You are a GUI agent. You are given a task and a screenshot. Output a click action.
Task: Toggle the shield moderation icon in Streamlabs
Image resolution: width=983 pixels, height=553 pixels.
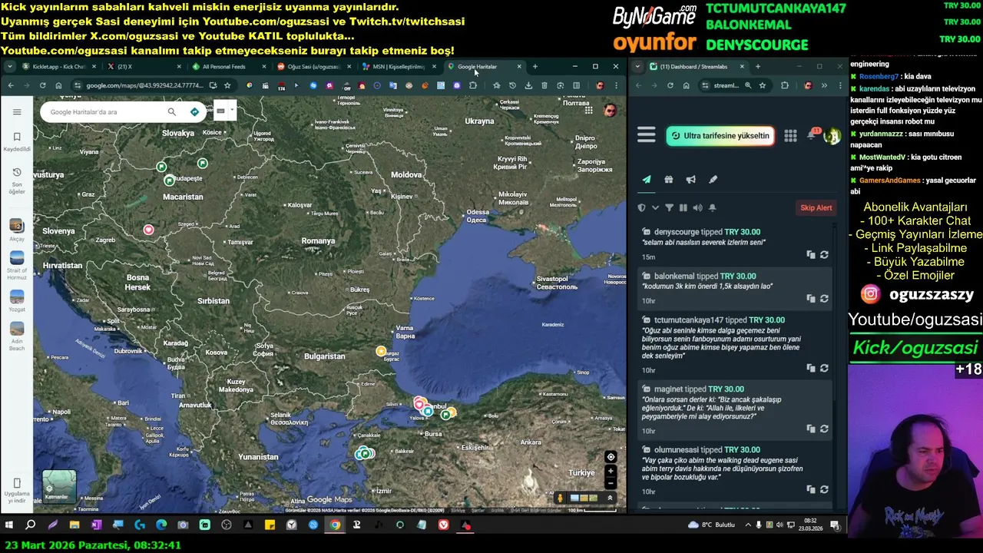(x=642, y=208)
